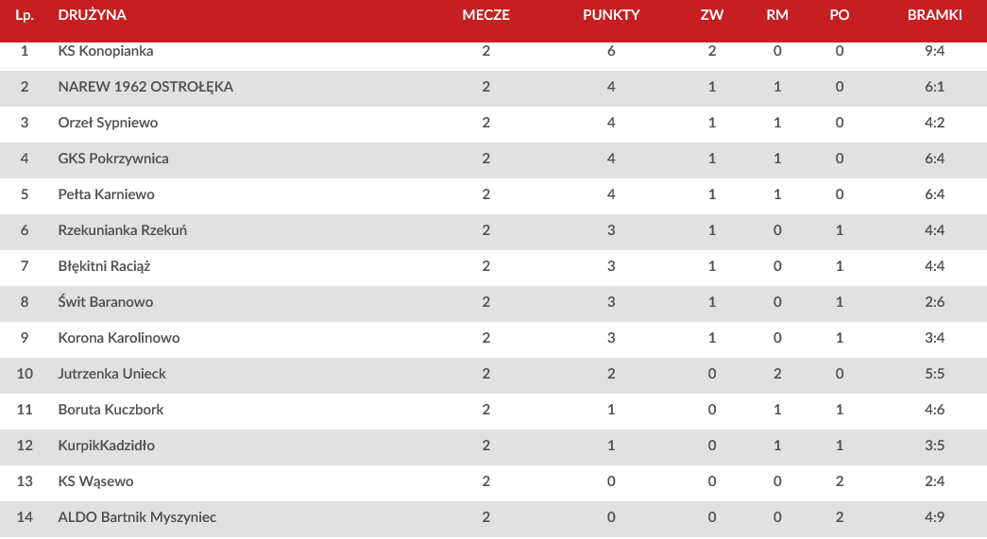Click the Jutrzenka Unieck team name
Screen dimensions: 987x539
point(111,374)
